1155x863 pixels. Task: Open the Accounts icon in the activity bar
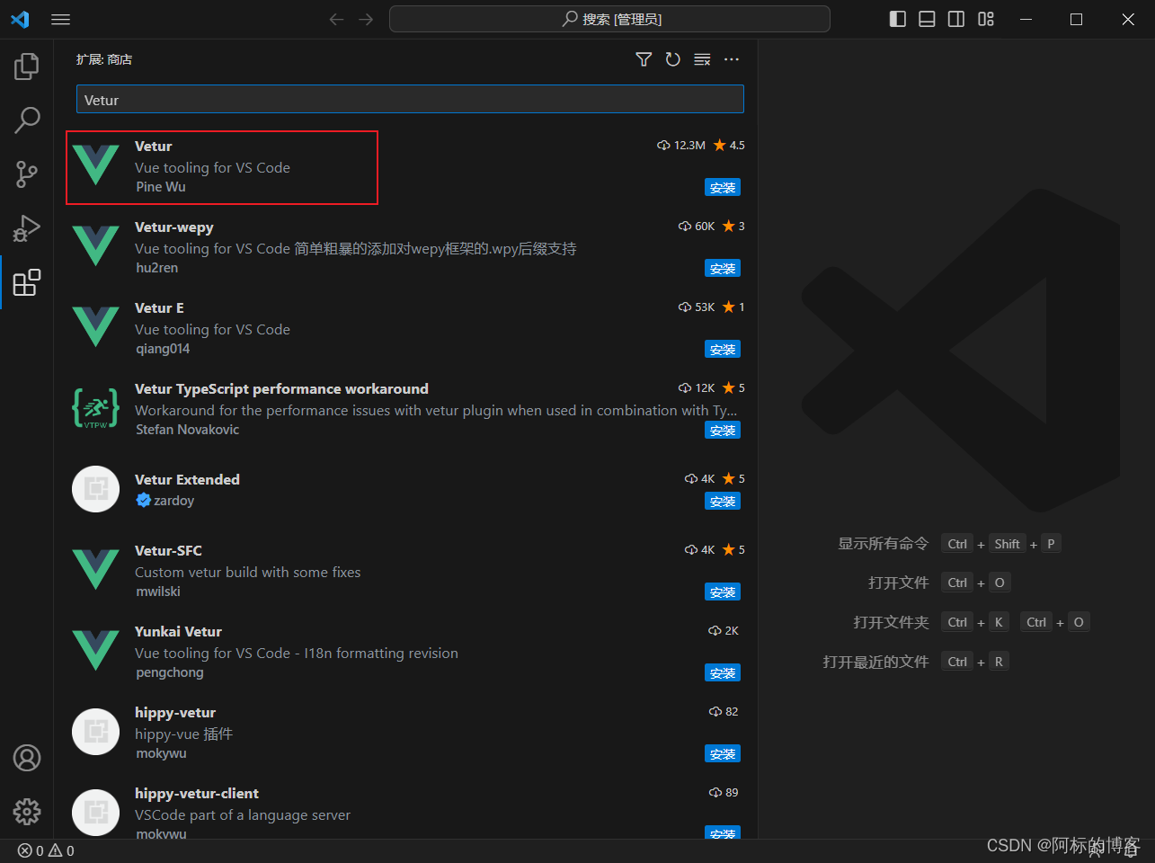coord(26,758)
